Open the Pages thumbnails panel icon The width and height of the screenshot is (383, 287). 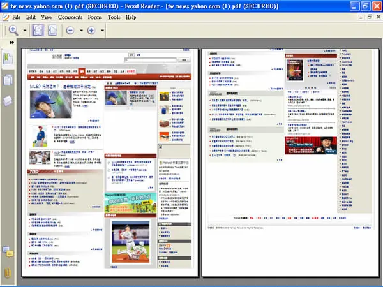[8, 80]
